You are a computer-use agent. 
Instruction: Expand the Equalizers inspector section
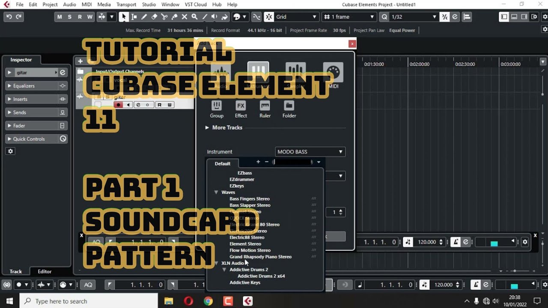coord(37,86)
